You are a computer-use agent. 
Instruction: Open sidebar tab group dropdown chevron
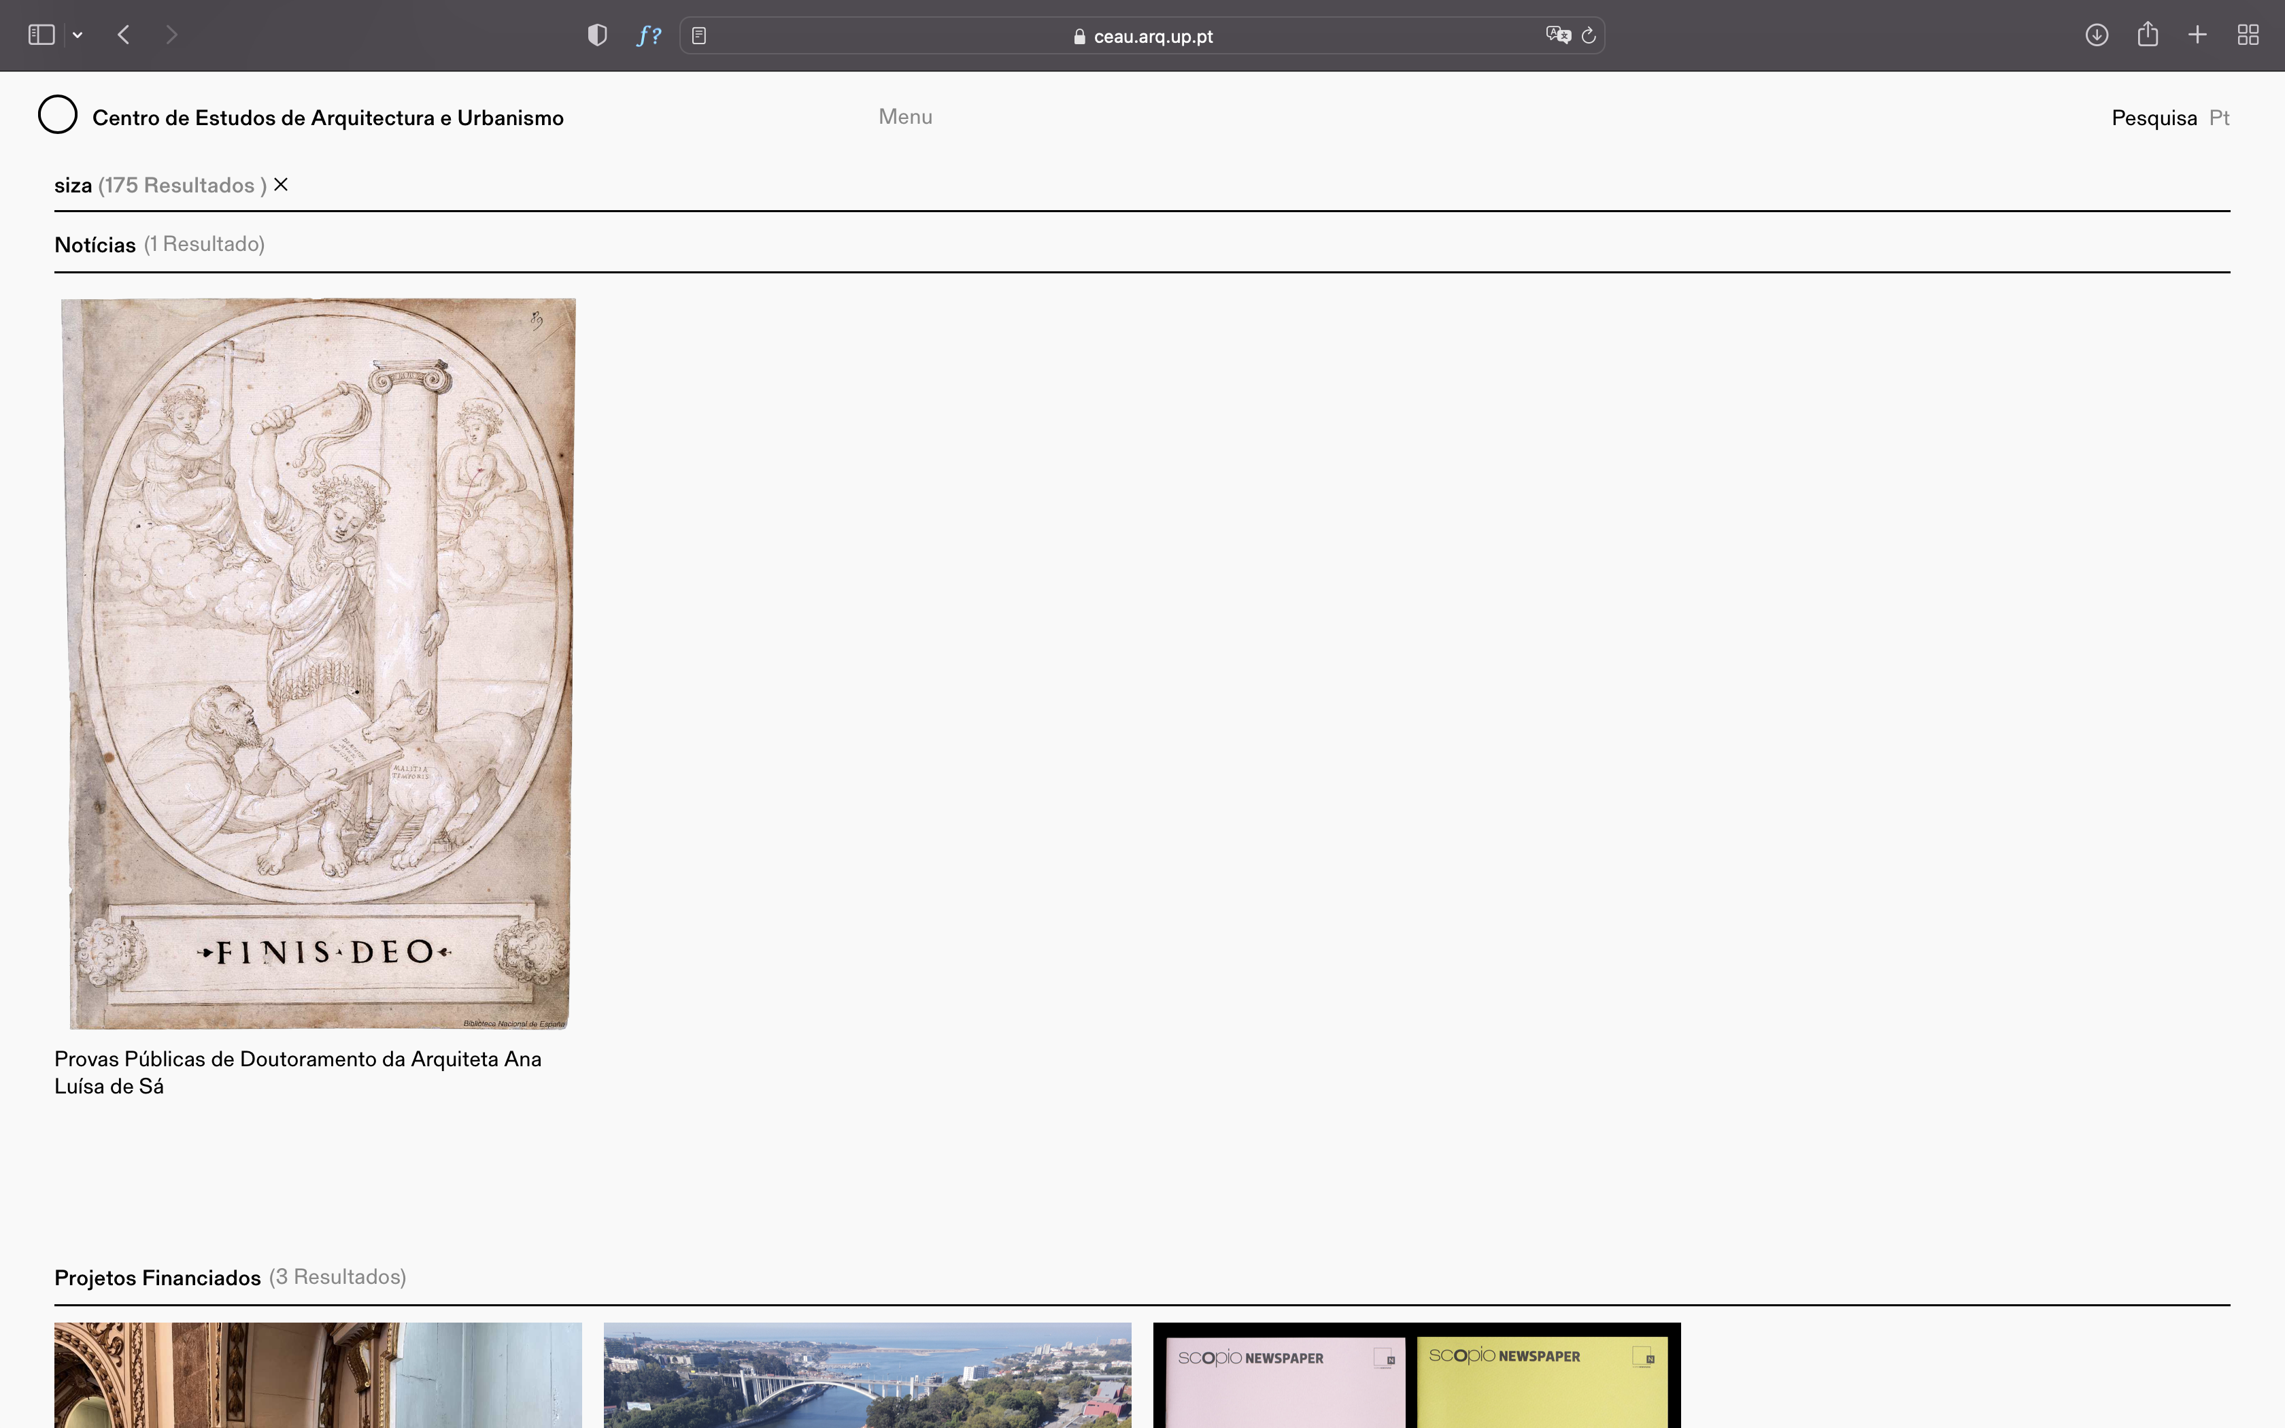coord(78,35)
